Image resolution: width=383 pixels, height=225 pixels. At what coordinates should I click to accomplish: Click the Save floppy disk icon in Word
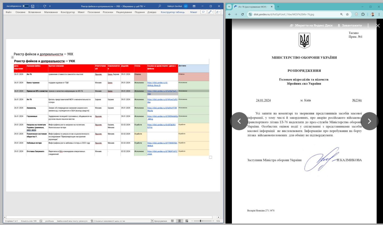click(33, 6)
